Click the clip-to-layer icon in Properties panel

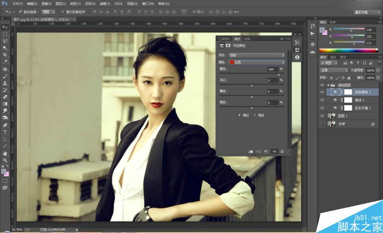[250, 152]
